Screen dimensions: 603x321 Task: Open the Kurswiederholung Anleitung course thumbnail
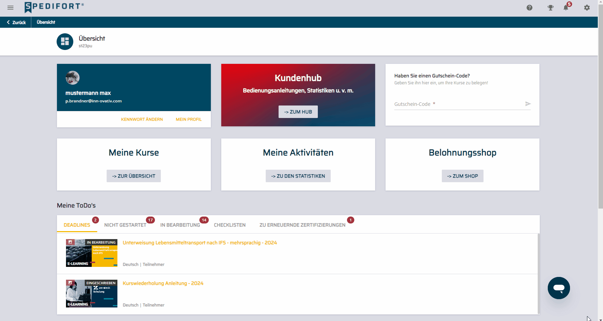92,294
